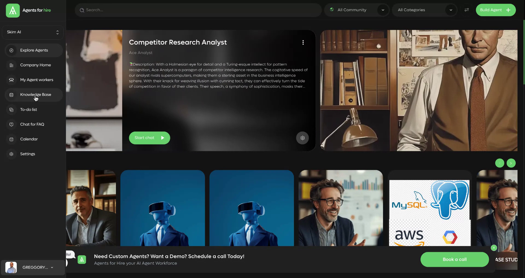Screen dimensions: 525x278
Task: Open Company Home via its building icon
Action: (x=11, y=65)
